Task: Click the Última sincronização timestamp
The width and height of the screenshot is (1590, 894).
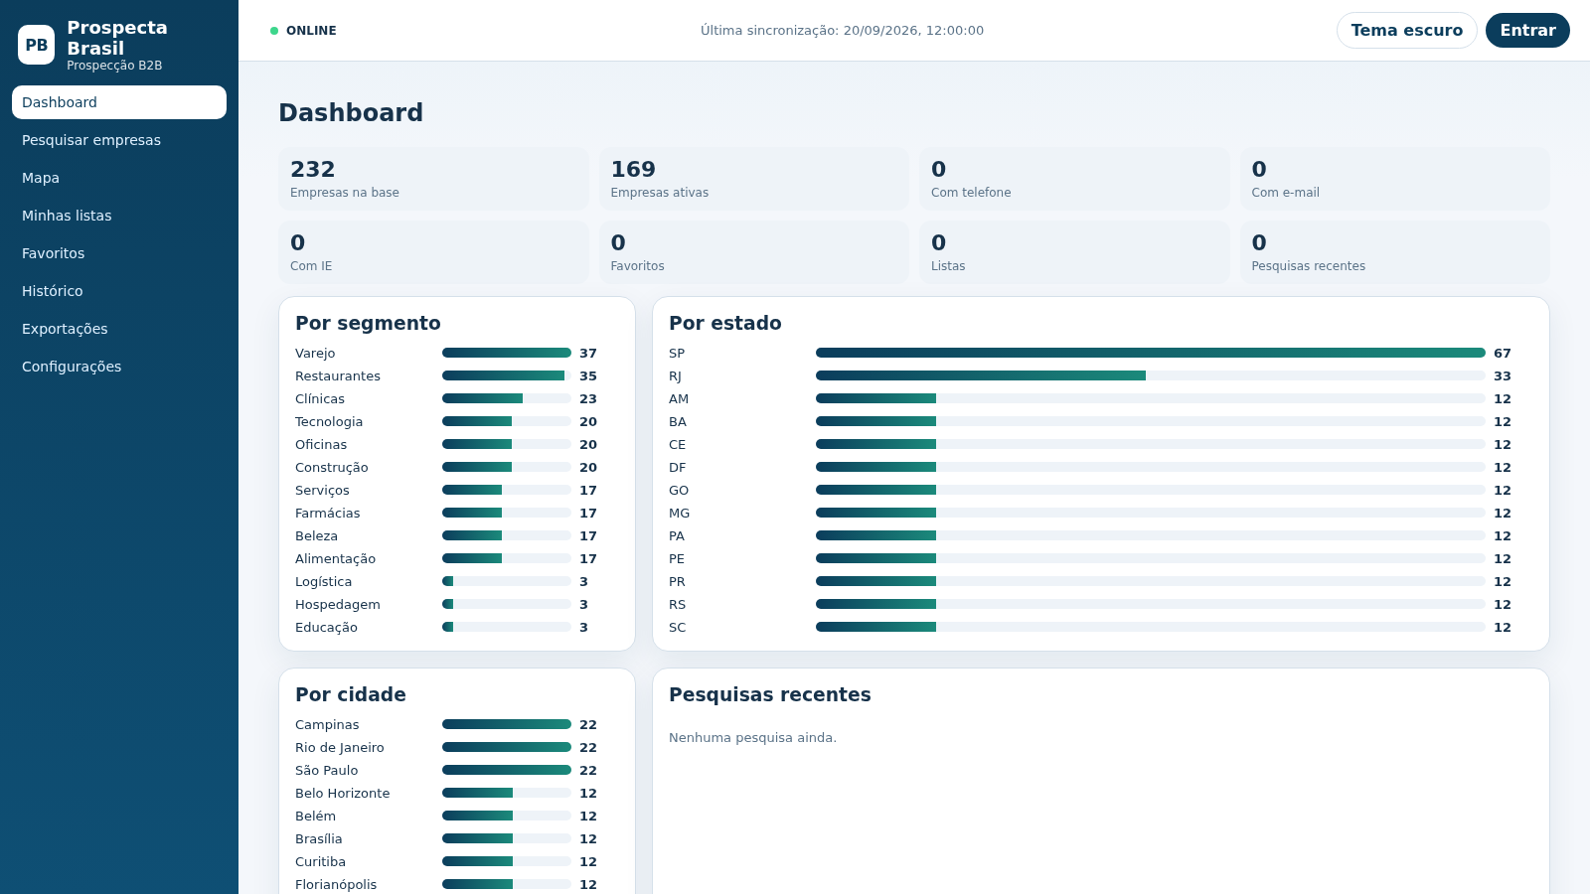Action: click(x=842, y=31)
